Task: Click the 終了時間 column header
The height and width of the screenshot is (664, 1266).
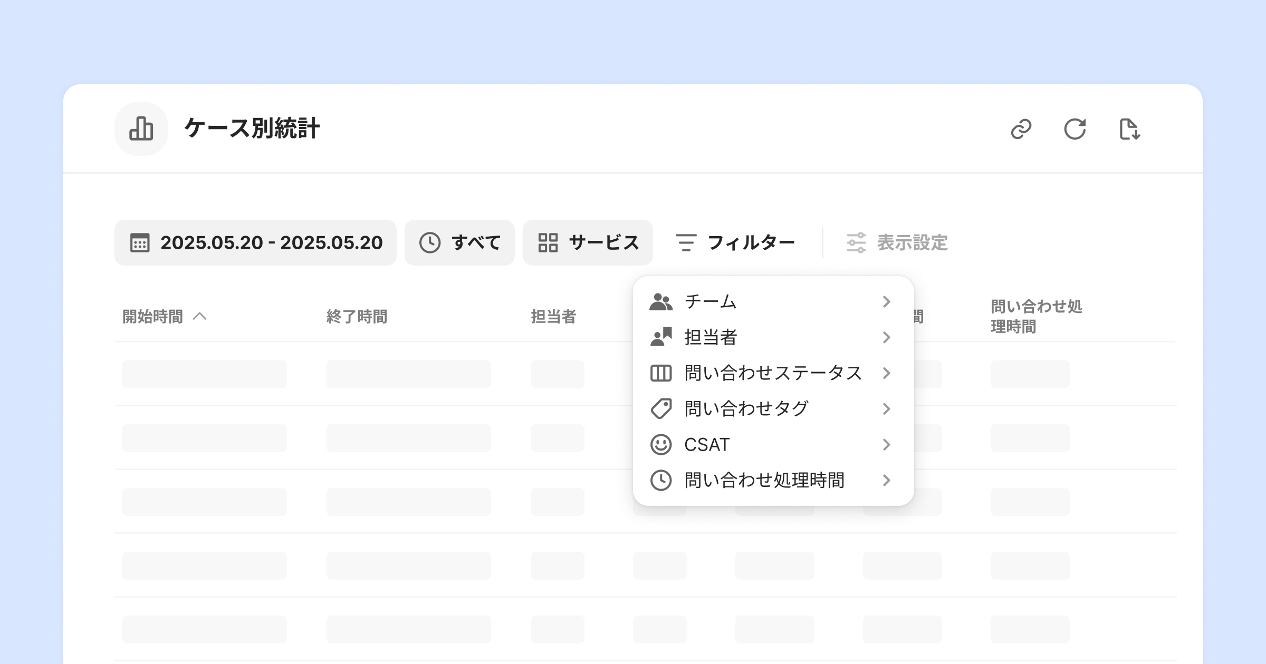Action: click(357, 317)
